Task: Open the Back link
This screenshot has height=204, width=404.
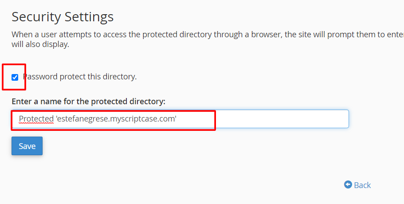Action: pyautogui.click(x=357, y=184)
